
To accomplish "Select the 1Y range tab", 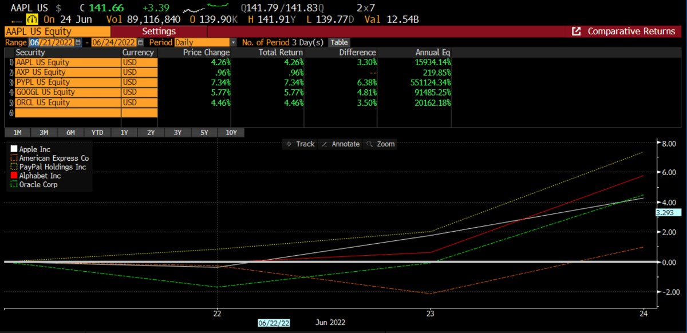I will tap(124, 133).
